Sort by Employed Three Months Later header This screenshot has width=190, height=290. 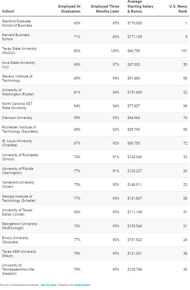105,9
